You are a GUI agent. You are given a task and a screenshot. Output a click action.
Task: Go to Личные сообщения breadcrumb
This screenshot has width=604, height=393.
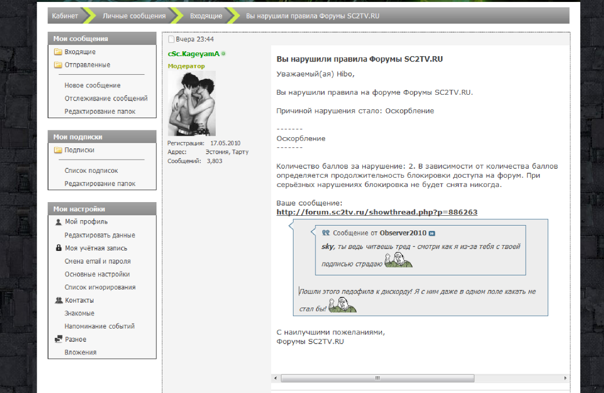134,16
